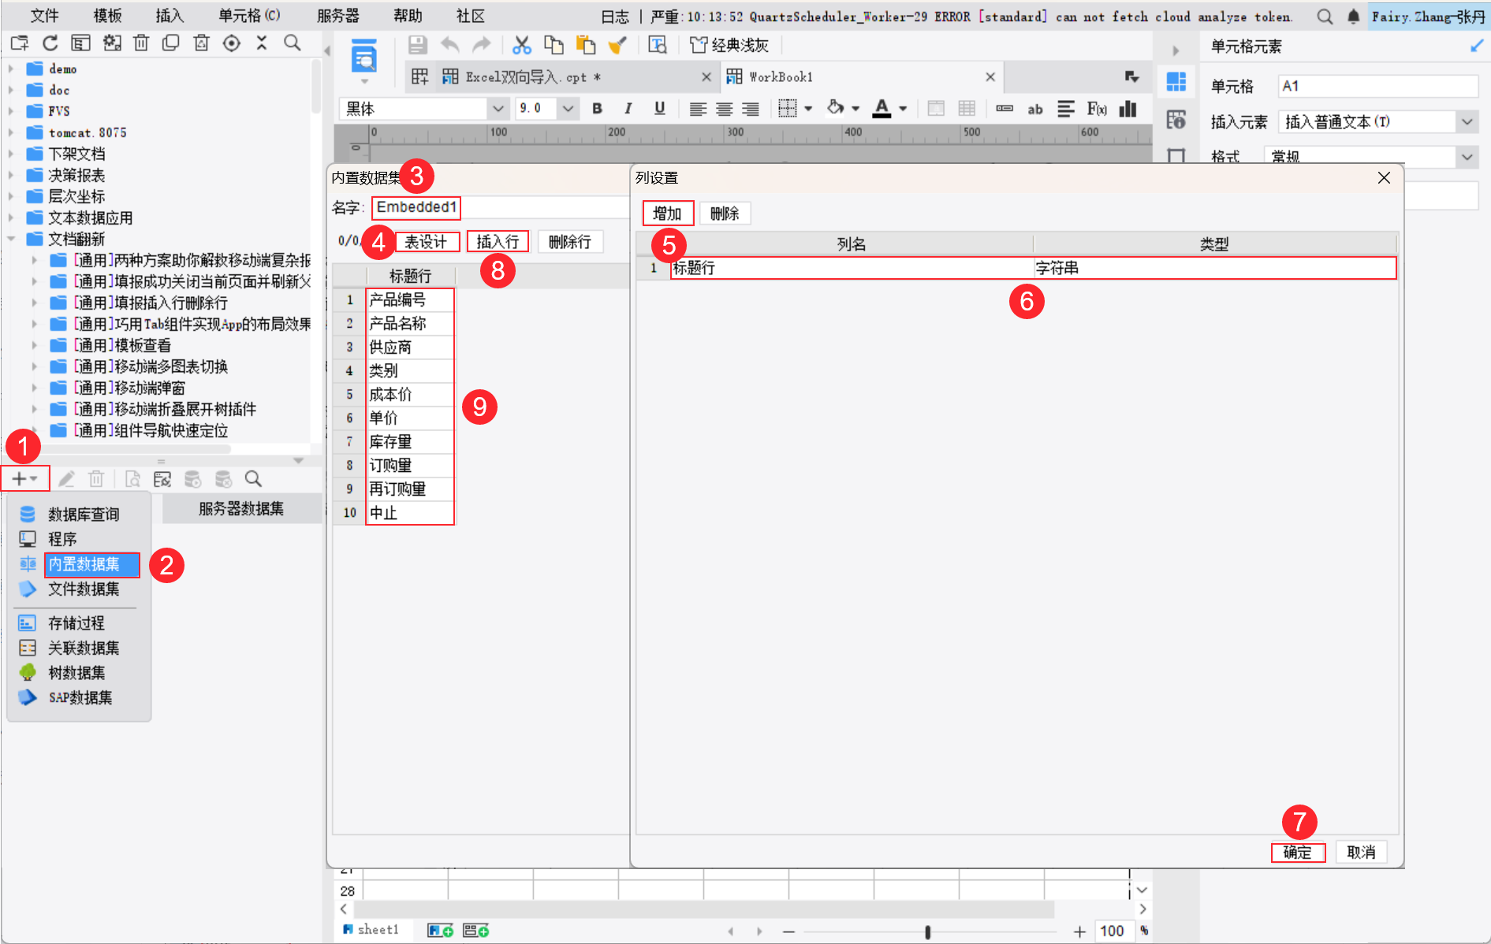Refresh the template file tree
Viewport: 1491px width, 944px height.
tap(50, 43)
